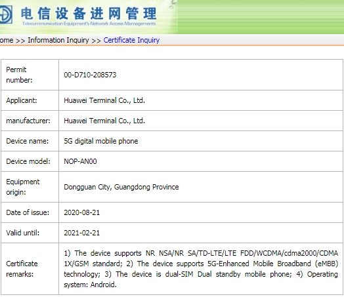Select the device model NOP-AN00
This screenshot has height=297, width=344.
80,161
